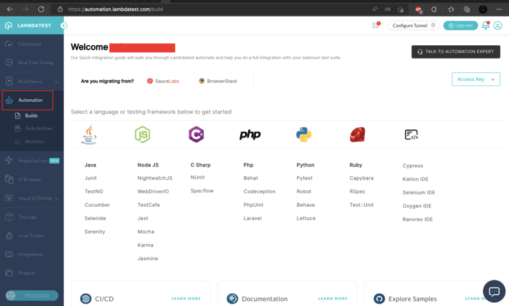Click the Configure Tunnel button
This screenshot has height=306, width=509.
coord(413,25)
